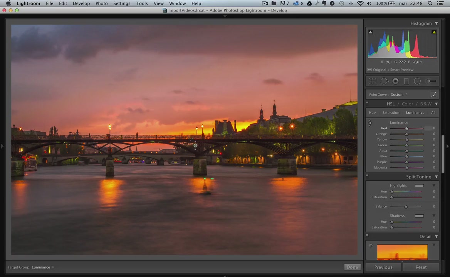The width and height of the screenshot is (450, 277).
Task: Click the Orange luminance slider handle
Action: [x=406, y=134]
